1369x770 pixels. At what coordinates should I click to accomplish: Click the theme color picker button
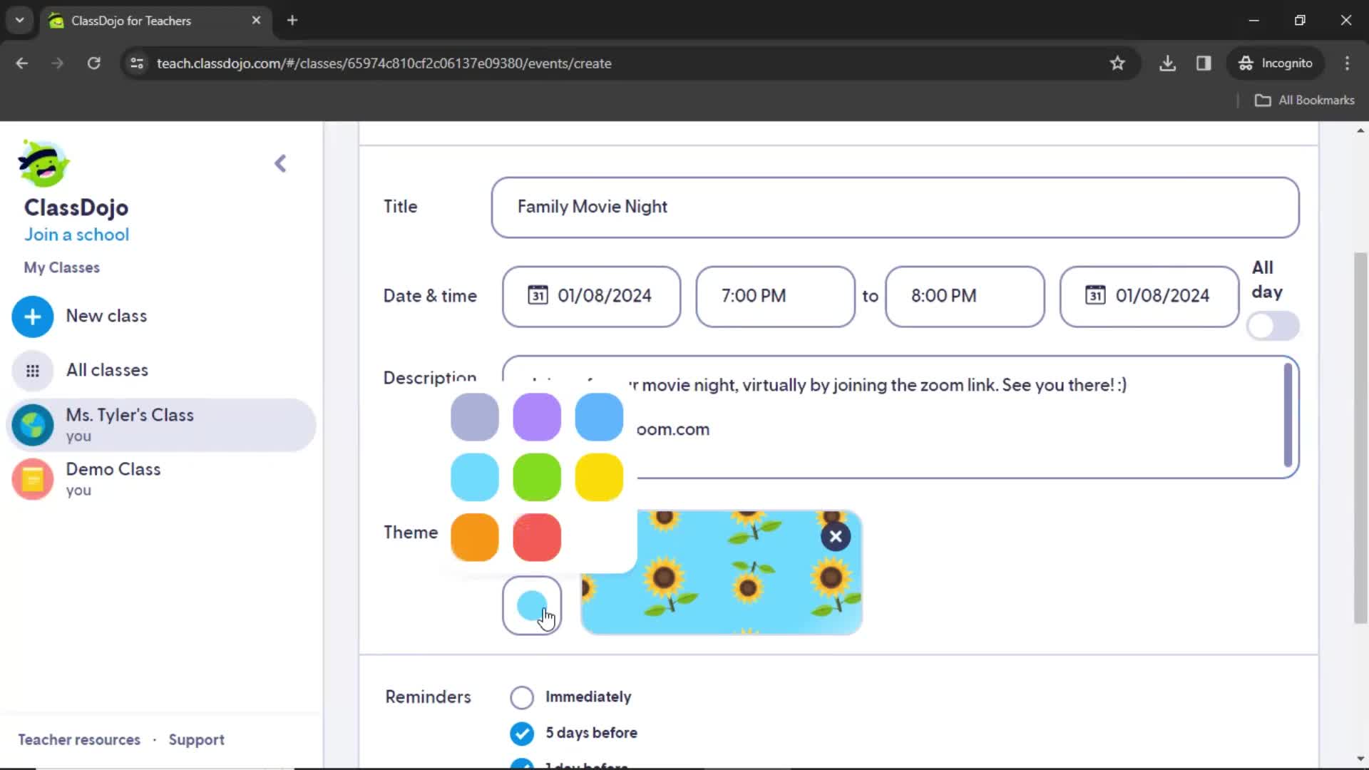[532, 605]
